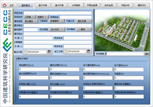Open the 建筑评价 tab
153x107 pixels.
coord(142,5)
